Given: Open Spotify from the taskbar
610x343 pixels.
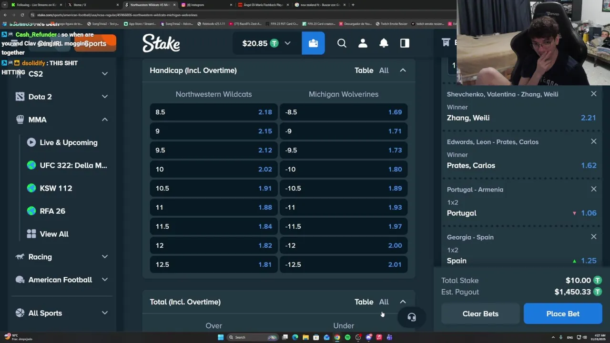Looking at the screenshot, I should 347,337.
